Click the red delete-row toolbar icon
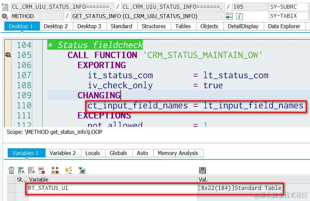 (42, 170)
